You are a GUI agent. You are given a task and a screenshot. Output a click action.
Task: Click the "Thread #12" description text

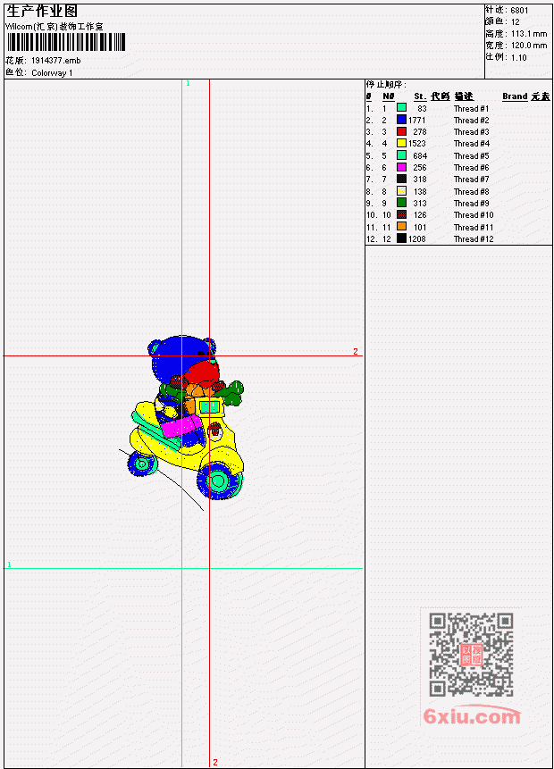point(474,239)
